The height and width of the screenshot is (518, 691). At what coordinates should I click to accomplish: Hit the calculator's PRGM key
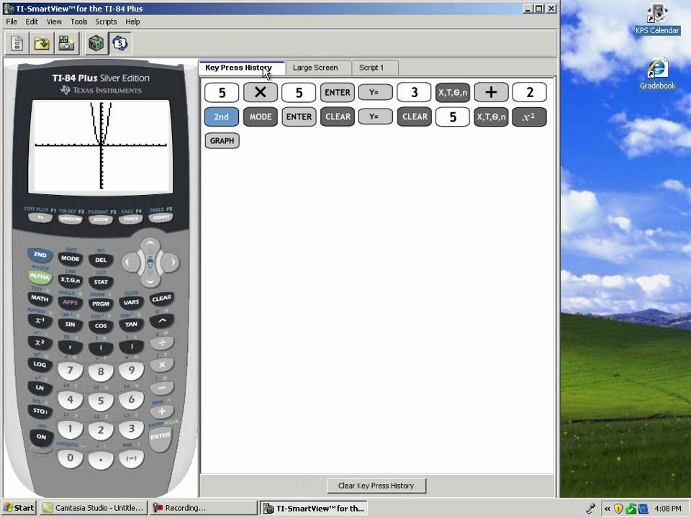pyautogui.click(x=101, y=304)
